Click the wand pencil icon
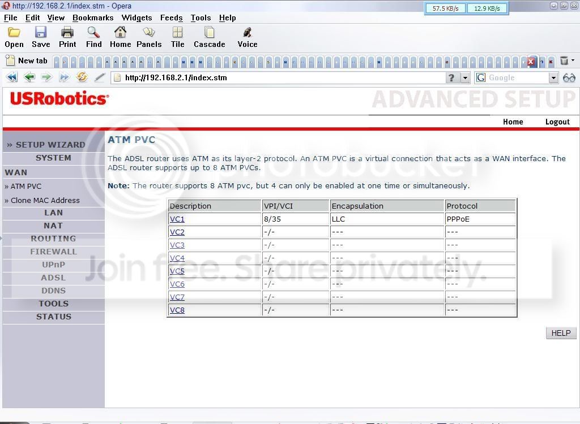This screenshot has width=580, height=424. (100, 77)
